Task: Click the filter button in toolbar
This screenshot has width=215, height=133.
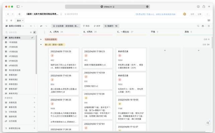Action: point(86,26)
